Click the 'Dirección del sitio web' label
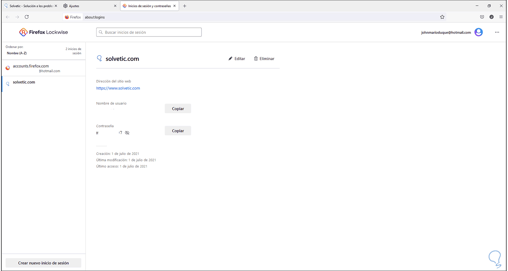 pyautogui.click(x=113, y=81)
